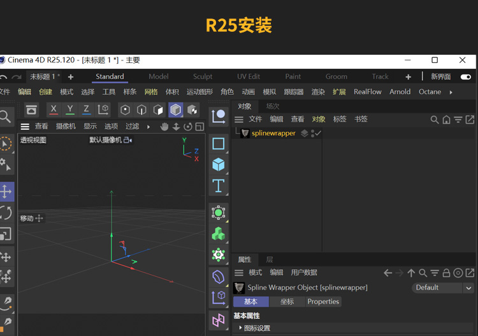Expand more menus arrow after Octane
This screenshot has height=336, width=478.
tap(451, 92)
